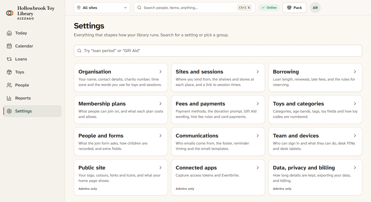Open the AR user avatar
The height and width of the screenshot is (202, 371).
click(x=315, y=8)
